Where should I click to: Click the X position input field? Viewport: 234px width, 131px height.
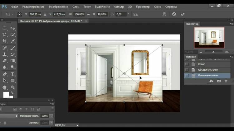(35, 14)
